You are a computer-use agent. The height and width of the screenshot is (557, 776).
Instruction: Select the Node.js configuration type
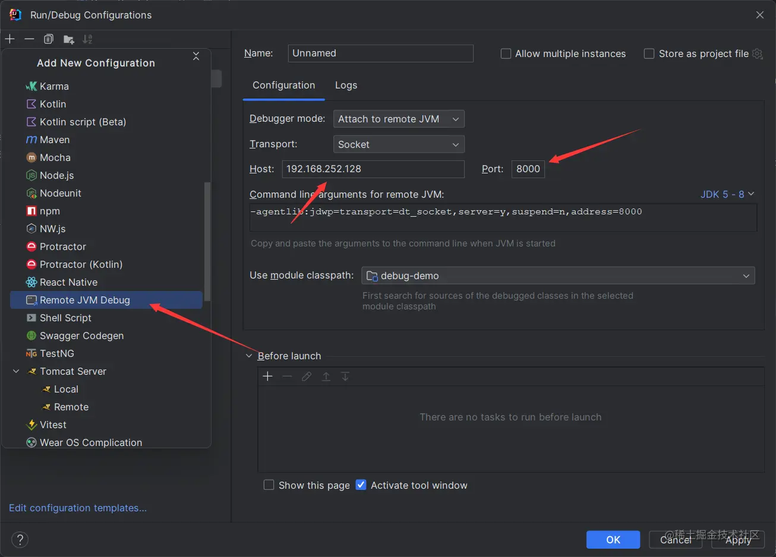click(107, 175)
